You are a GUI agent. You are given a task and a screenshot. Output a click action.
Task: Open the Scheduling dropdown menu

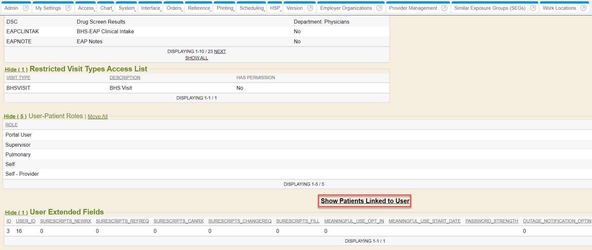pos(252,8)
